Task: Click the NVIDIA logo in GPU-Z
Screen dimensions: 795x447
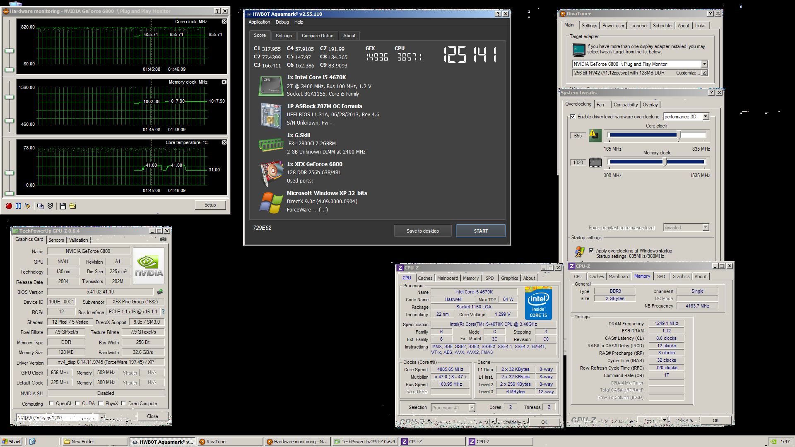Action: (149, 266)
